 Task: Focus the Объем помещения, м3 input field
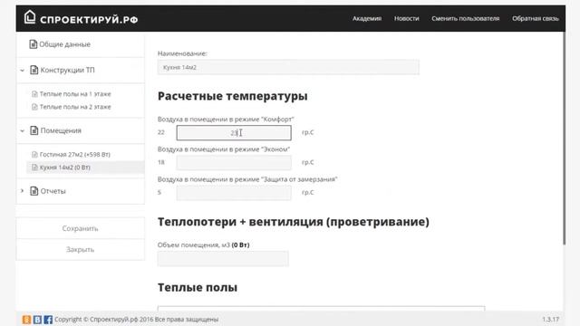[223, 259]
